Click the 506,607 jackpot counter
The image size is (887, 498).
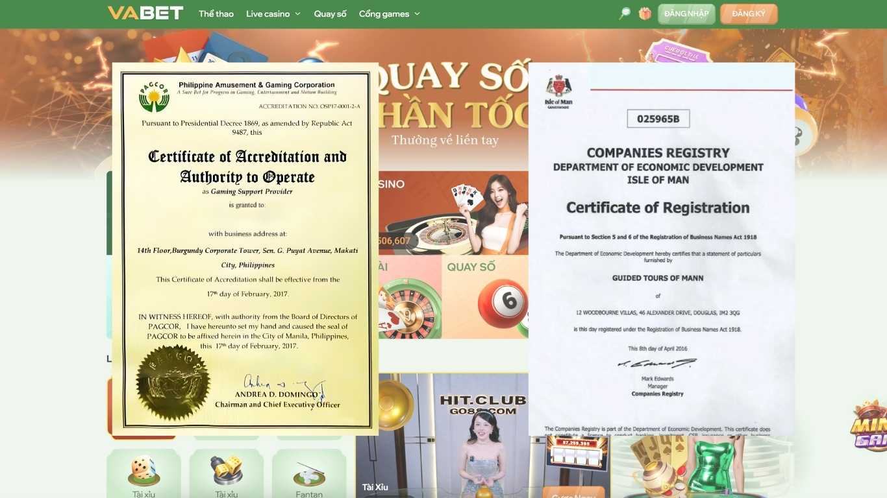click(395, 241)
